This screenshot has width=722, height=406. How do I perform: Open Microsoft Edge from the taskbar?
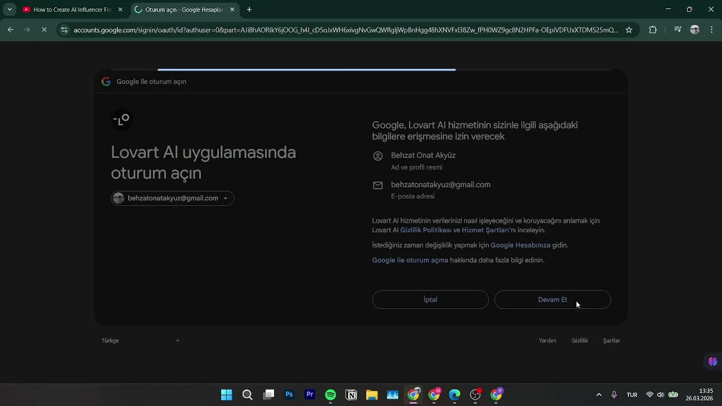click(x=455, y=395)
